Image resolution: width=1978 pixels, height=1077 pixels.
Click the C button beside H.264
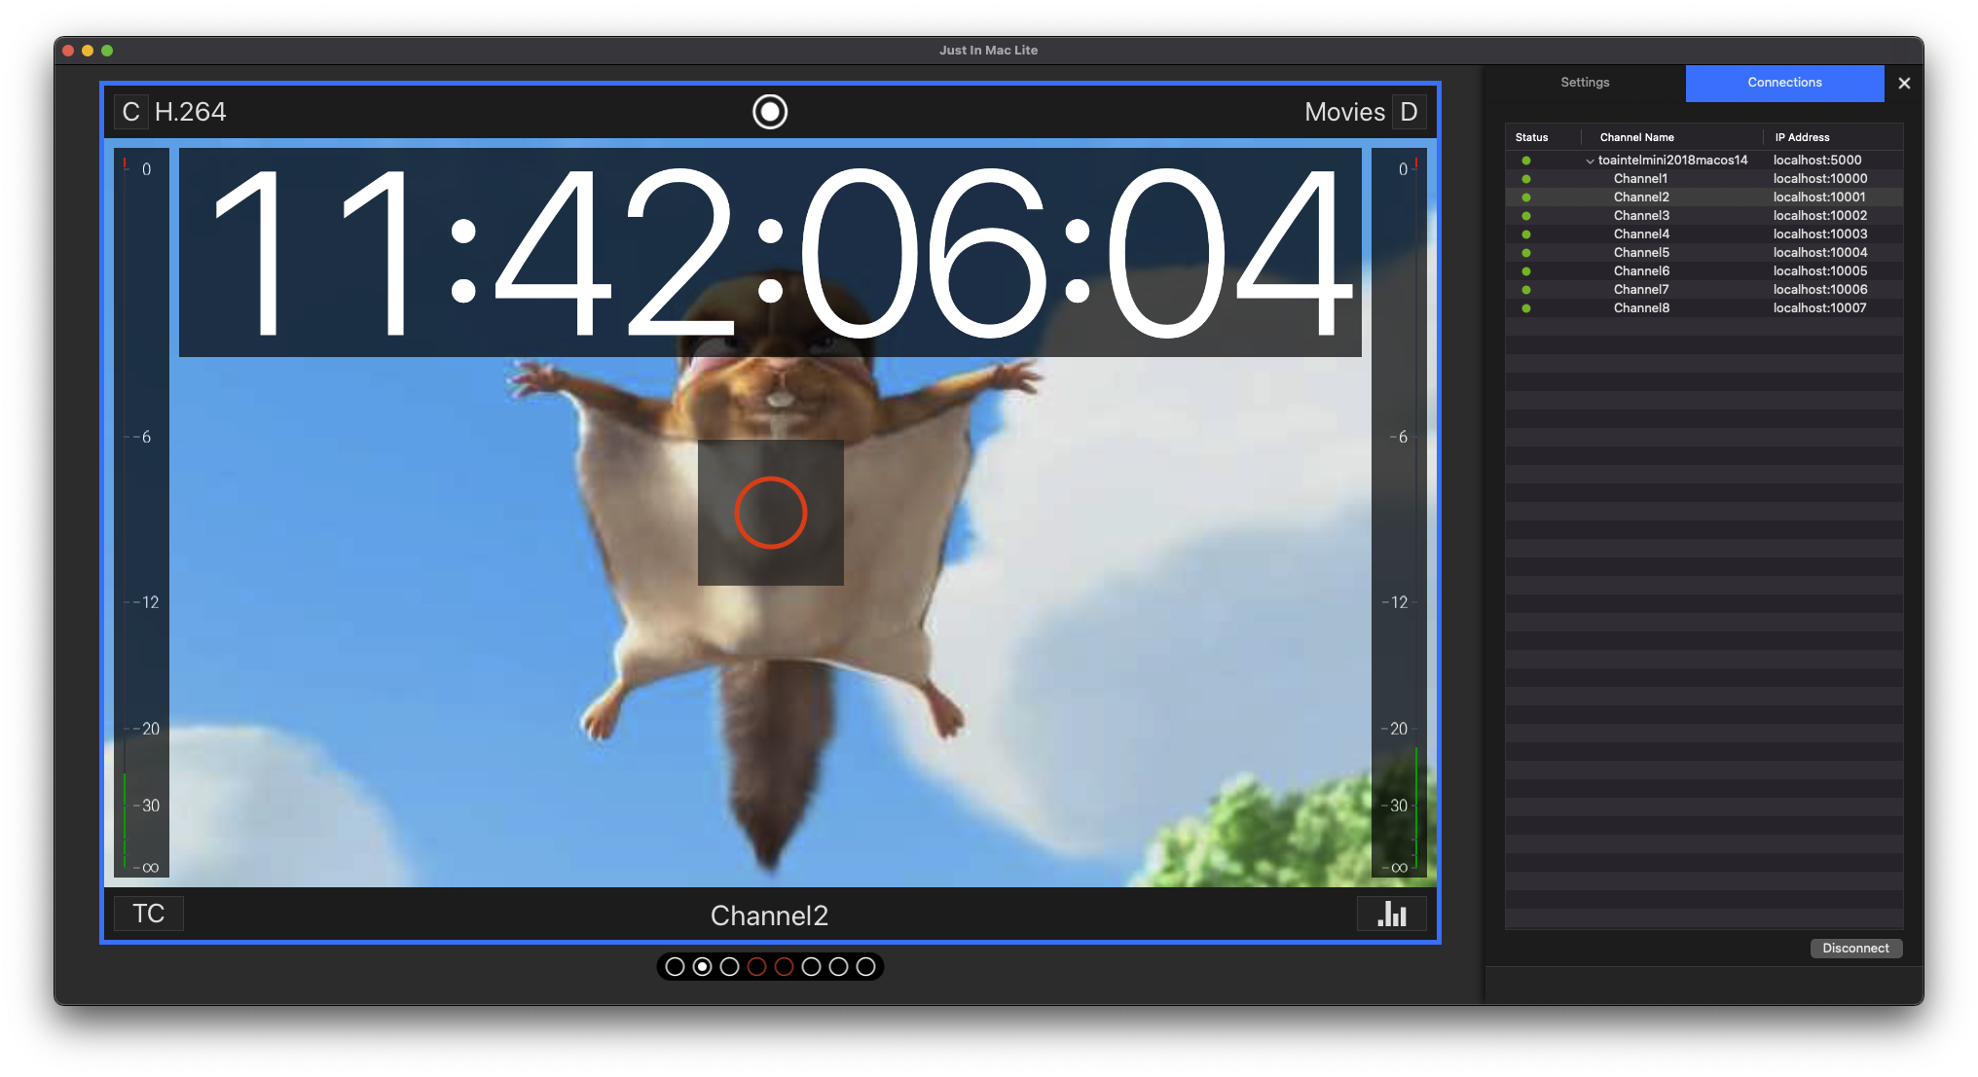[x=130, y=112]
